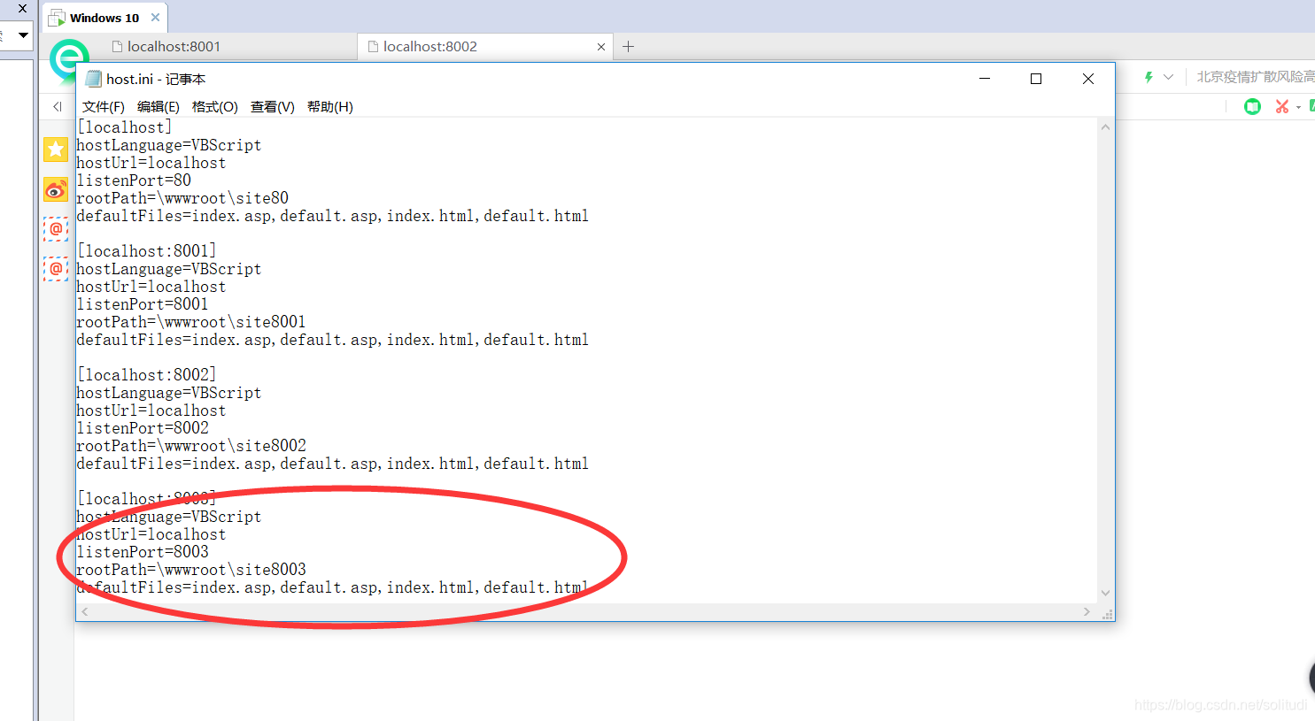The height and width of the screenshot is (721, 1315).
Task: Click the rootPath=\wwwroot\site8002 line
Action: 191,446
